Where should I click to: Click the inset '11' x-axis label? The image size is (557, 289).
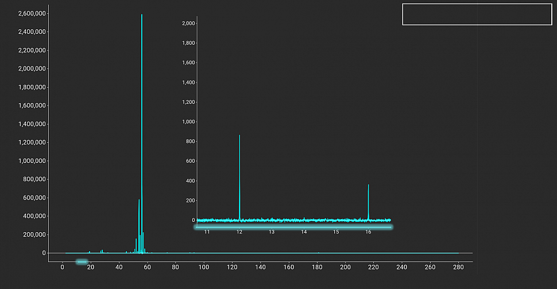pyautogui.click(x=207, y=232)
